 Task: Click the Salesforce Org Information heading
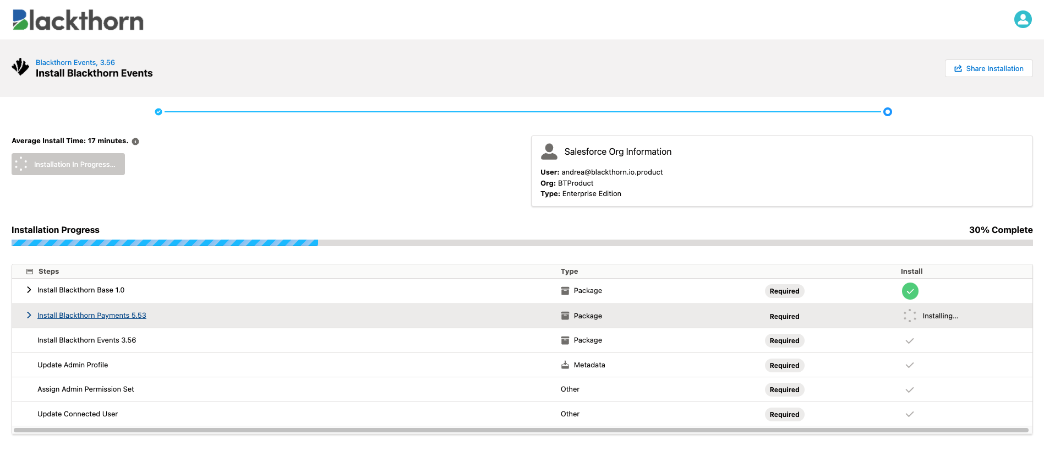click(x=617, y=151)
